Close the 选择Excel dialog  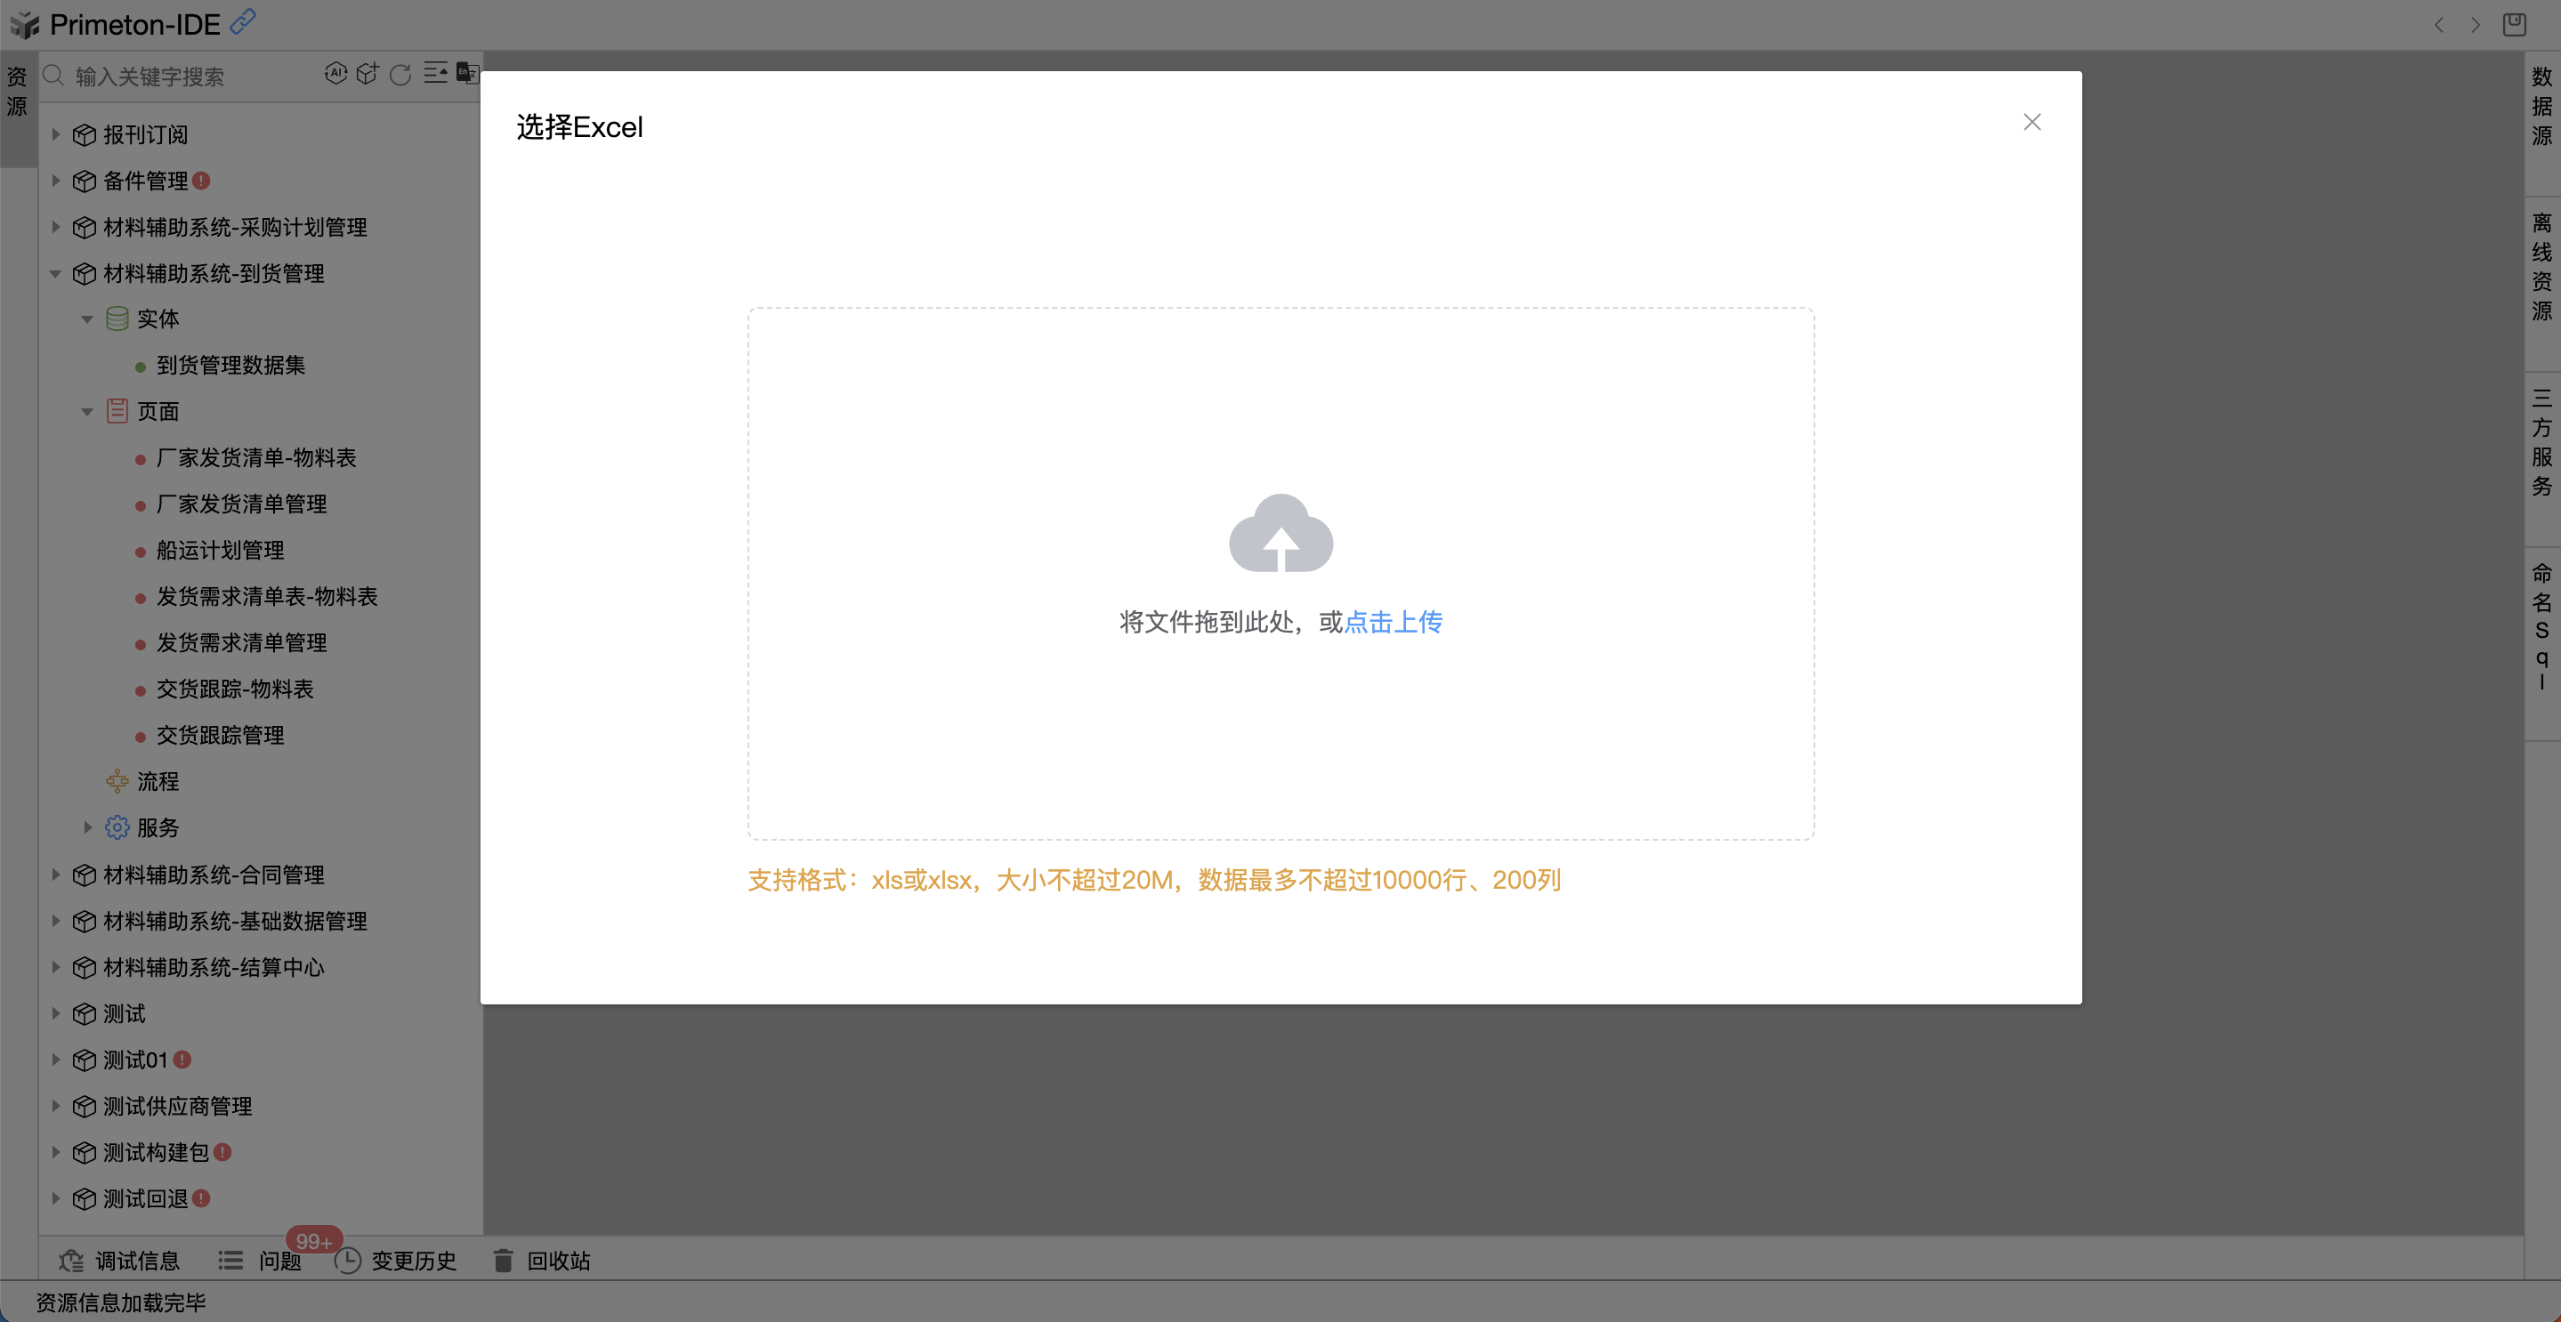pos(2032,122)
